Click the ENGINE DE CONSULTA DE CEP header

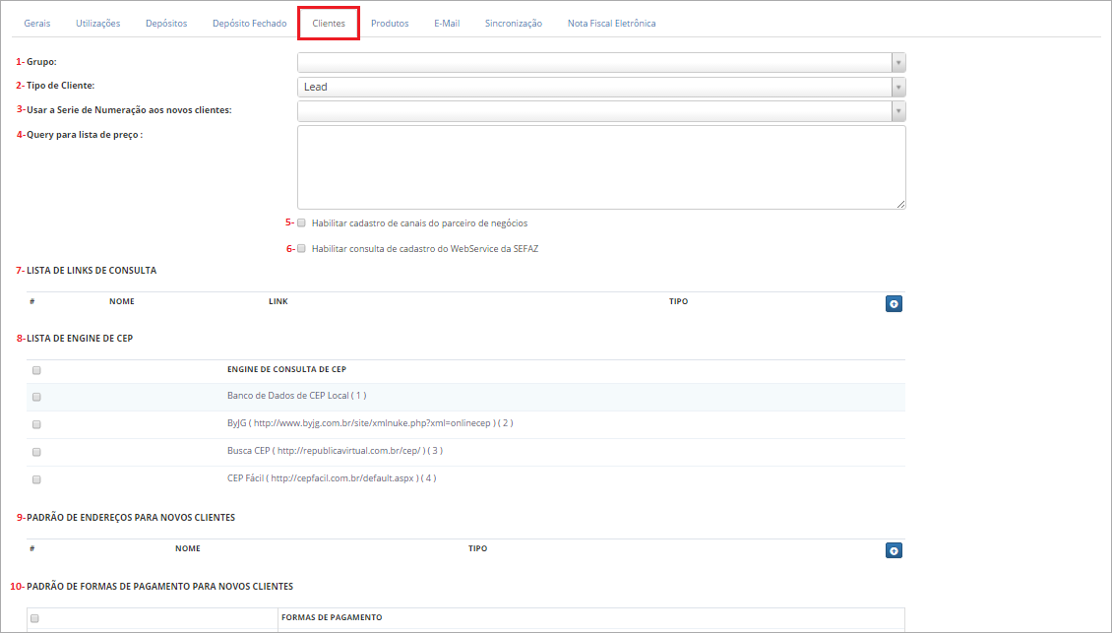click(x=286, y=370)
